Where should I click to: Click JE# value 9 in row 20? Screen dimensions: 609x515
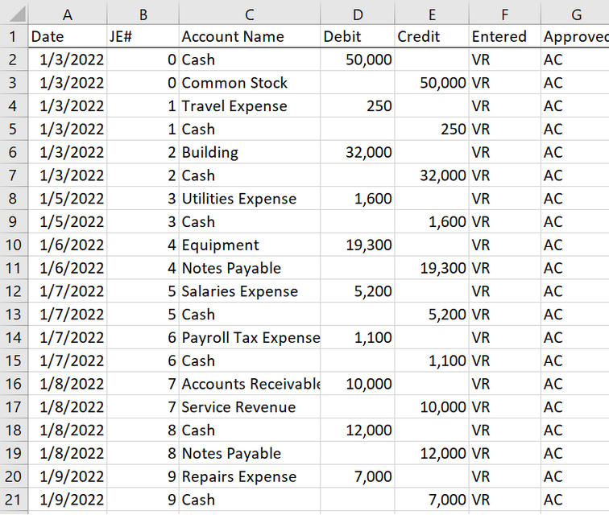point(143,476)
